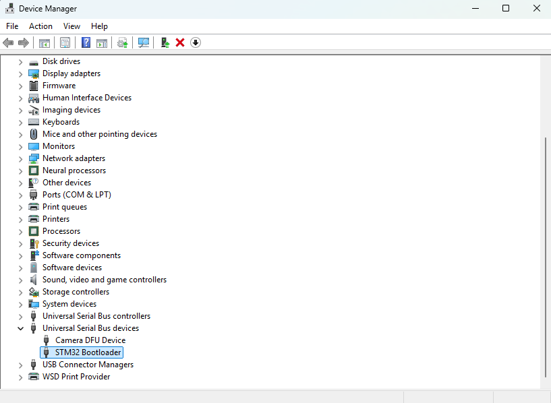Click Scan for hardware changes icon

coord(144,43)
